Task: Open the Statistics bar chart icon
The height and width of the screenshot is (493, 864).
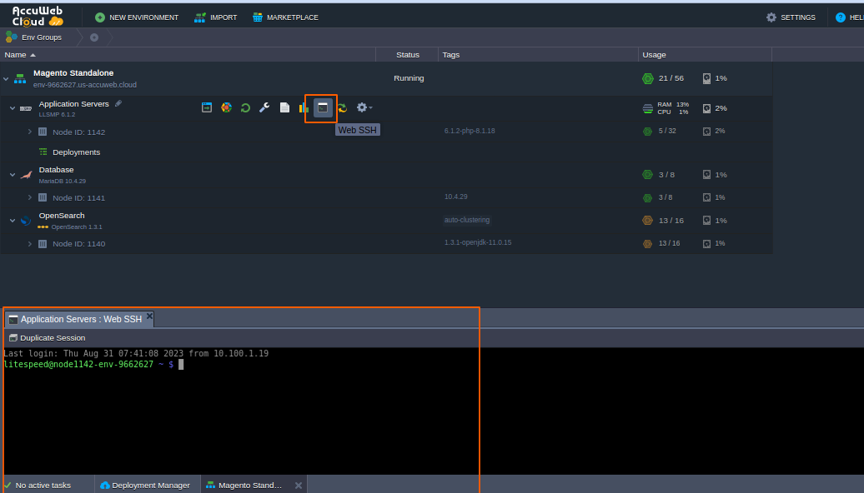Action: pos(304,108)
